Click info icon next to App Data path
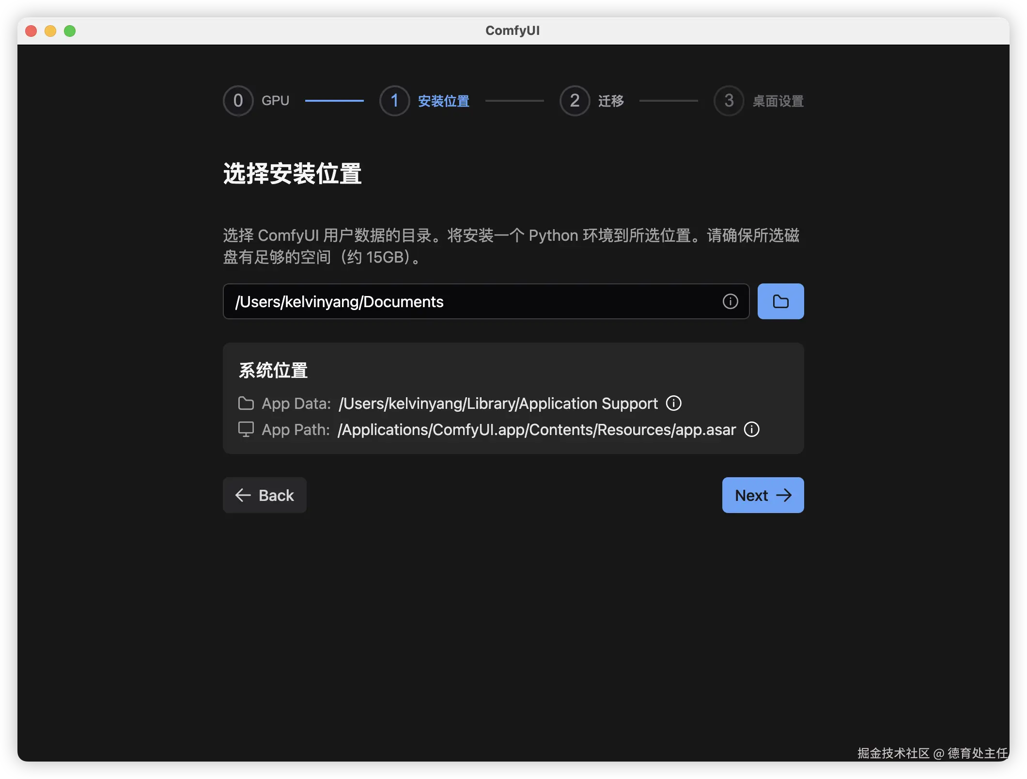The height and width of the screenshot is (779, 1027). click(673, 403)
